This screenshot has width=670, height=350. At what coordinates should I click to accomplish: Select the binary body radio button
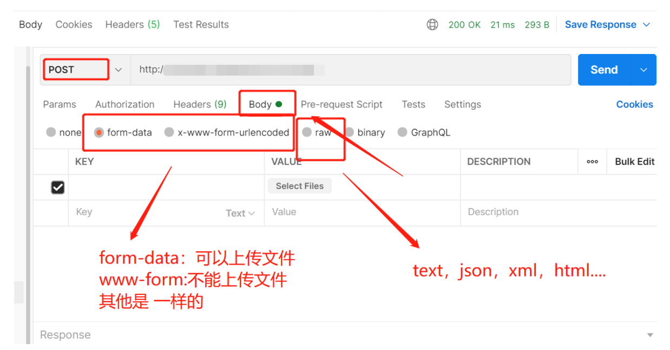pyautogui.click(x=350, y=132)
